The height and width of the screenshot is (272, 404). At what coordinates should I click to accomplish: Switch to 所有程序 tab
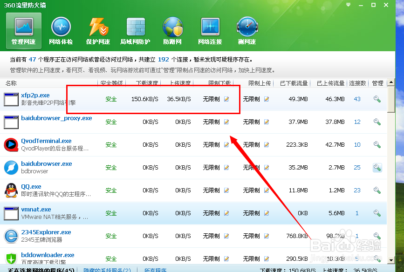point(155,270)
